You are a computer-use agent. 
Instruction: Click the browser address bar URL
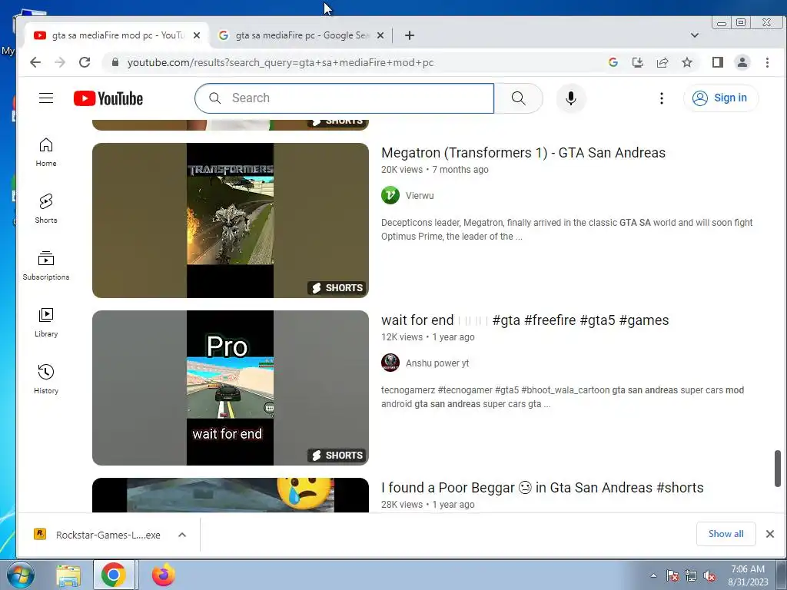[280, 63]
